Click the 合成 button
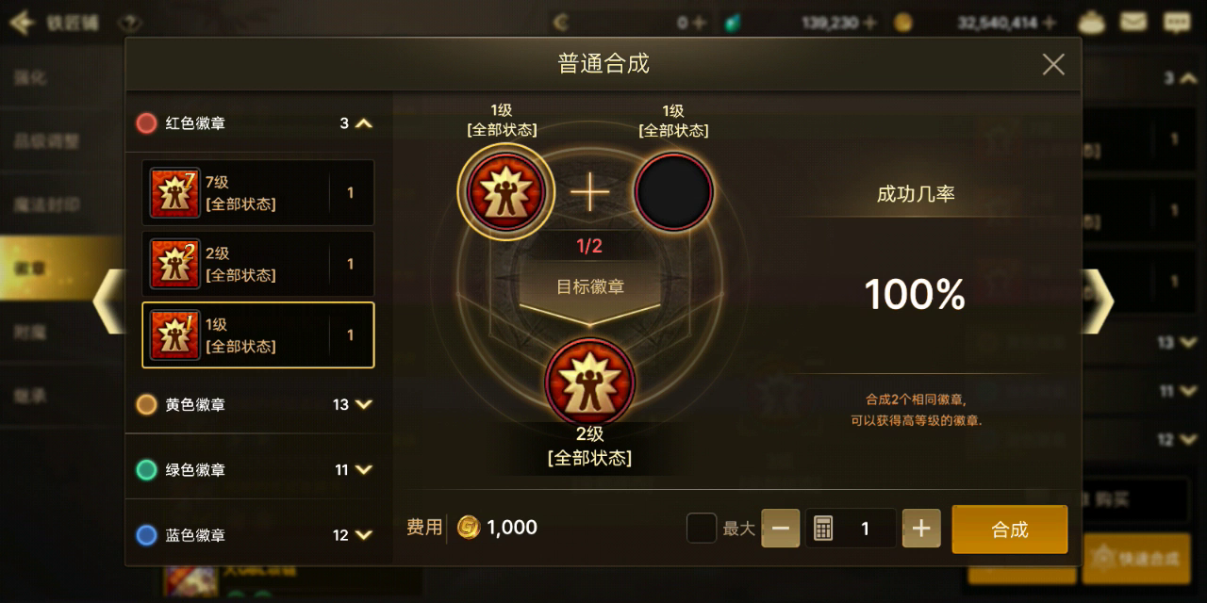 coord(1010,530)
